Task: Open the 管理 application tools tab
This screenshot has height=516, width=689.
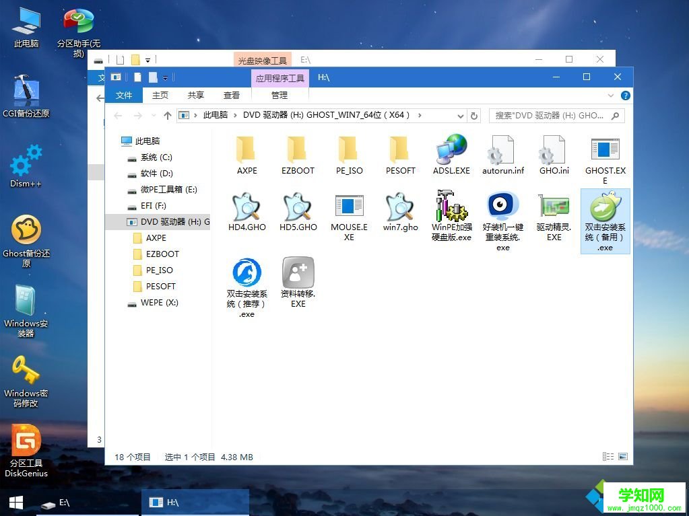Action: tap(279, 95)
